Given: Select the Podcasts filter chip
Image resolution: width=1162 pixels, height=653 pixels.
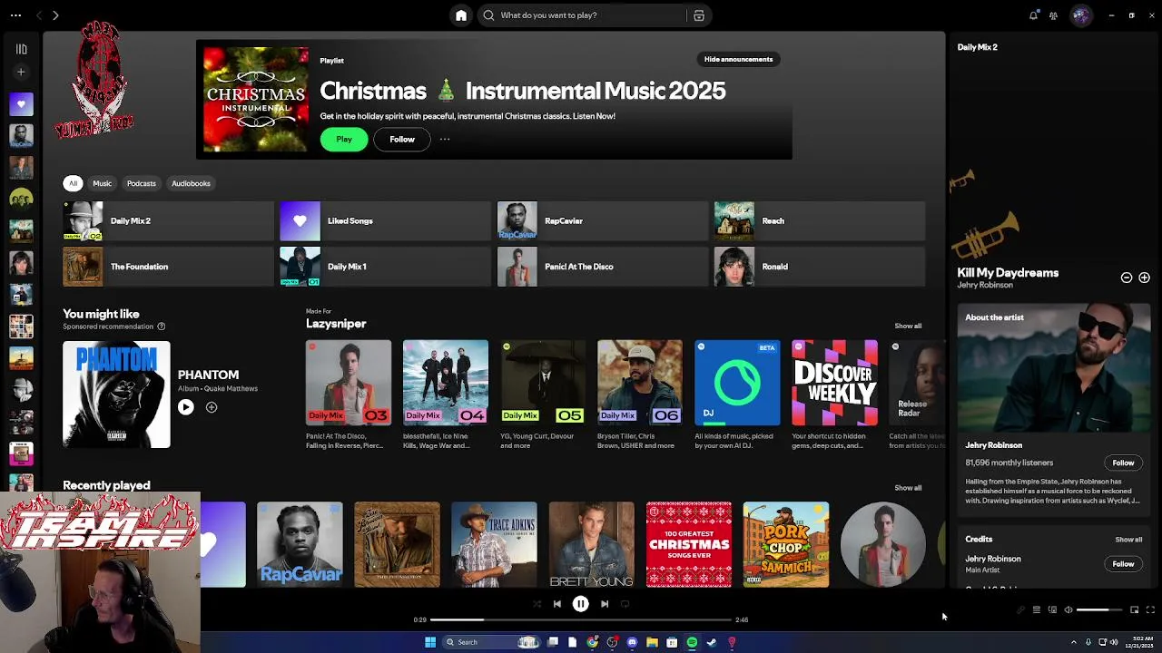Looking at the screenshot, I should [x=142, y=183].
